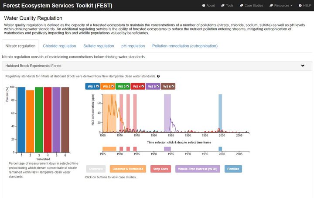Image resolution: width=314 pixels, height=198 pixels.
Task: Click the About question-mark icon
Action: pyautogui.click(x=204, y=6)
